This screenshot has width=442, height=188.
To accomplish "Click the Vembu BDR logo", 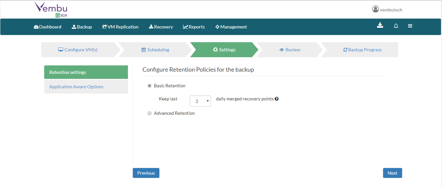I will [51, 9].
